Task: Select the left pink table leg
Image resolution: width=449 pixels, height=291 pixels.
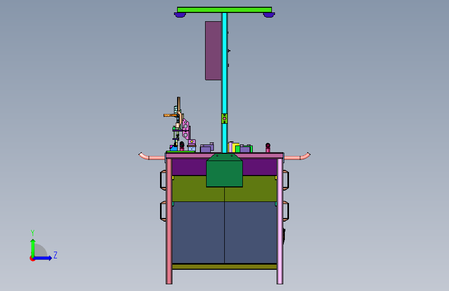Action: coord(169,221)
